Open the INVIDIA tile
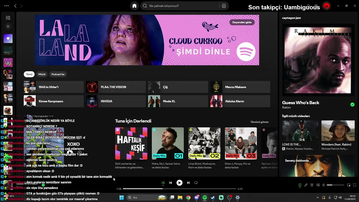 pos(116,101)
